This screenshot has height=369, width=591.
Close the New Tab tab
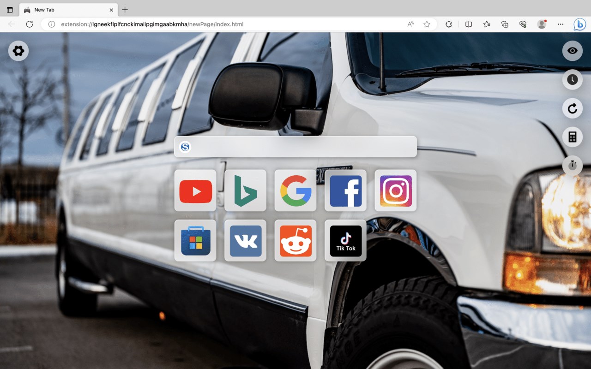coord(111,10)
